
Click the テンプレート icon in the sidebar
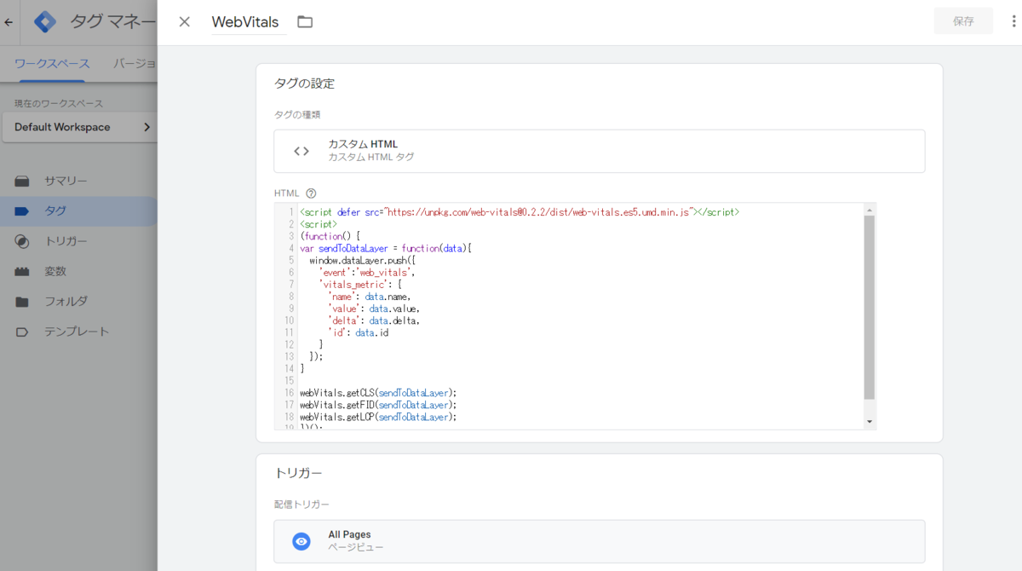click(x=22, y=332)
